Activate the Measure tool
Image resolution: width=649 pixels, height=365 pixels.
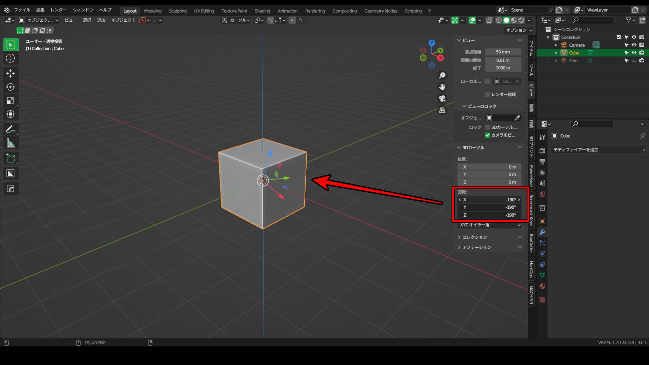click(x=10, y=143)
